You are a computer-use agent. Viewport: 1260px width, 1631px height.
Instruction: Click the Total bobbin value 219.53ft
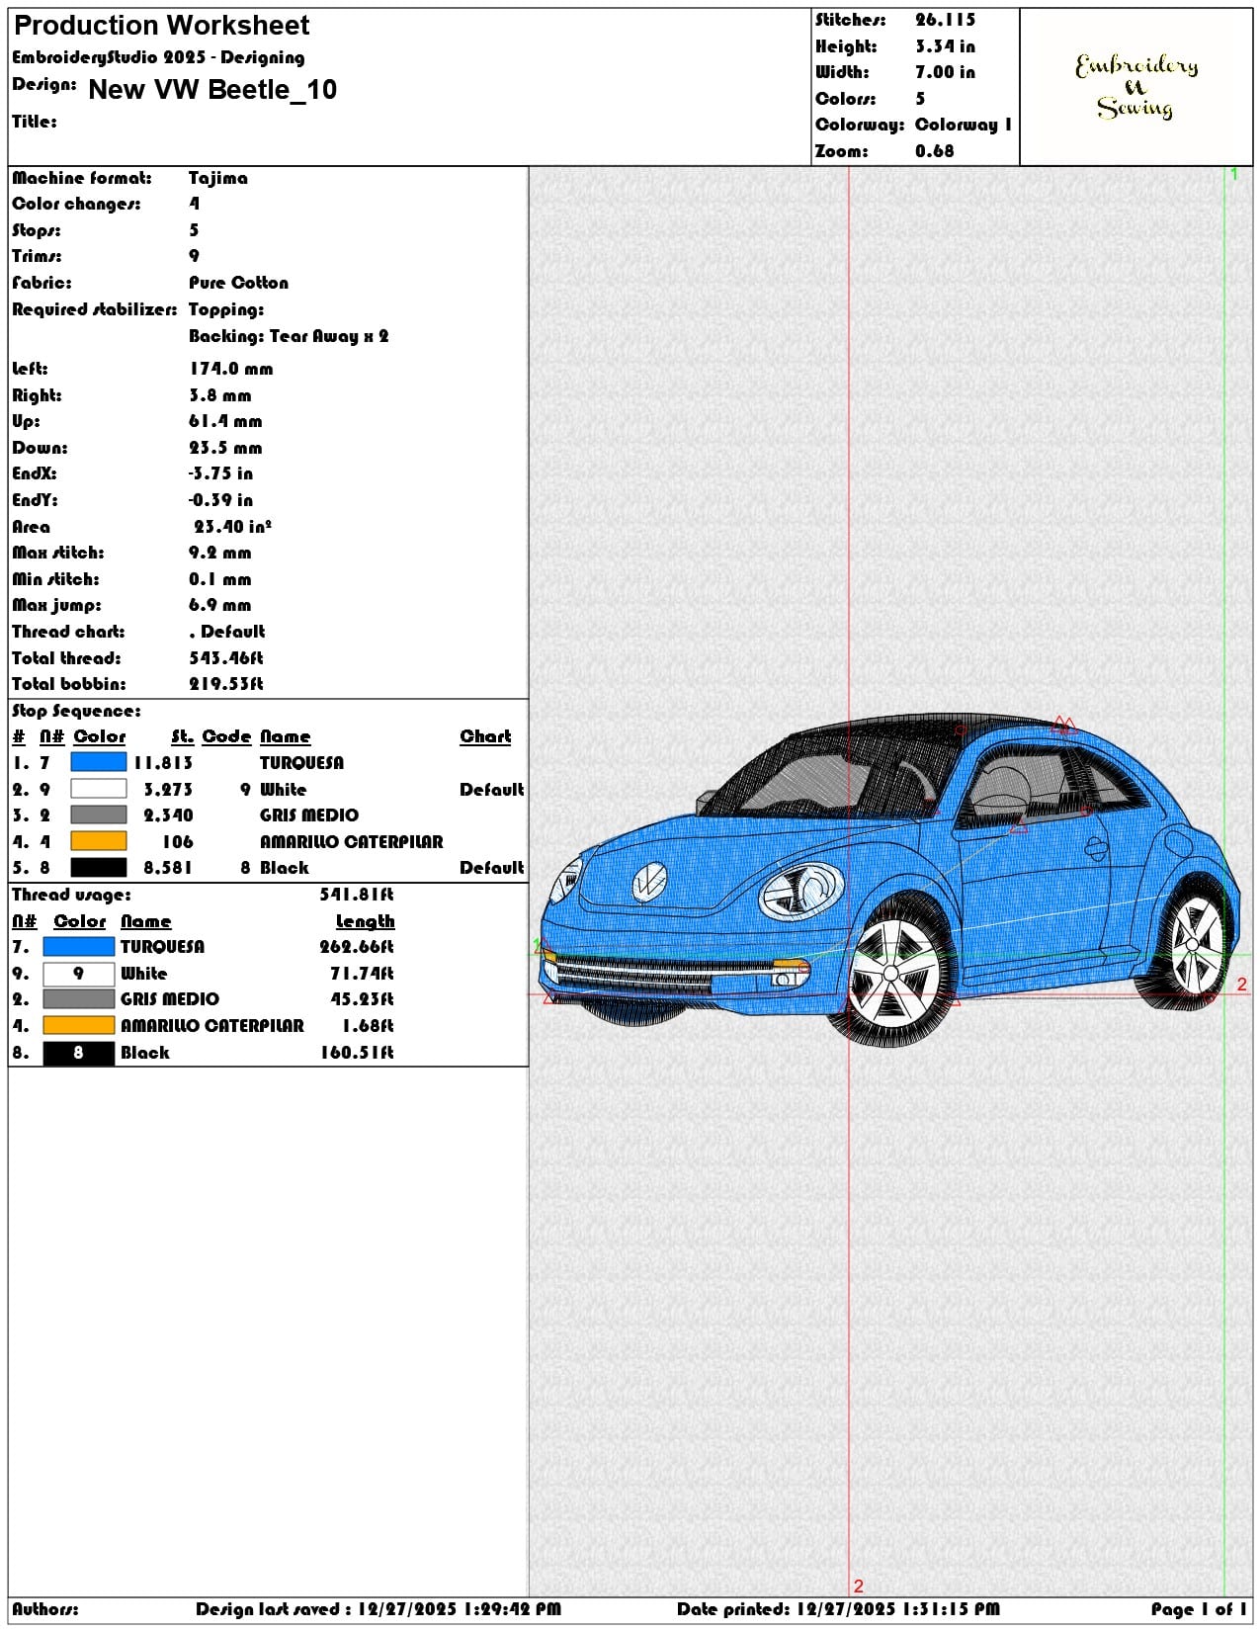(226, 684)
